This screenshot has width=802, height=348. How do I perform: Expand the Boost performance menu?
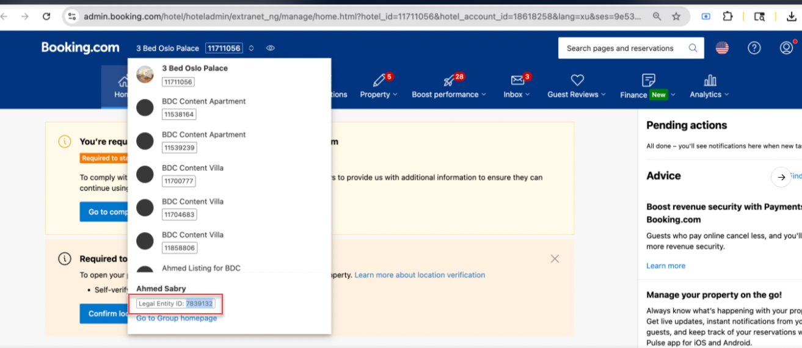(x=449, y=95)
